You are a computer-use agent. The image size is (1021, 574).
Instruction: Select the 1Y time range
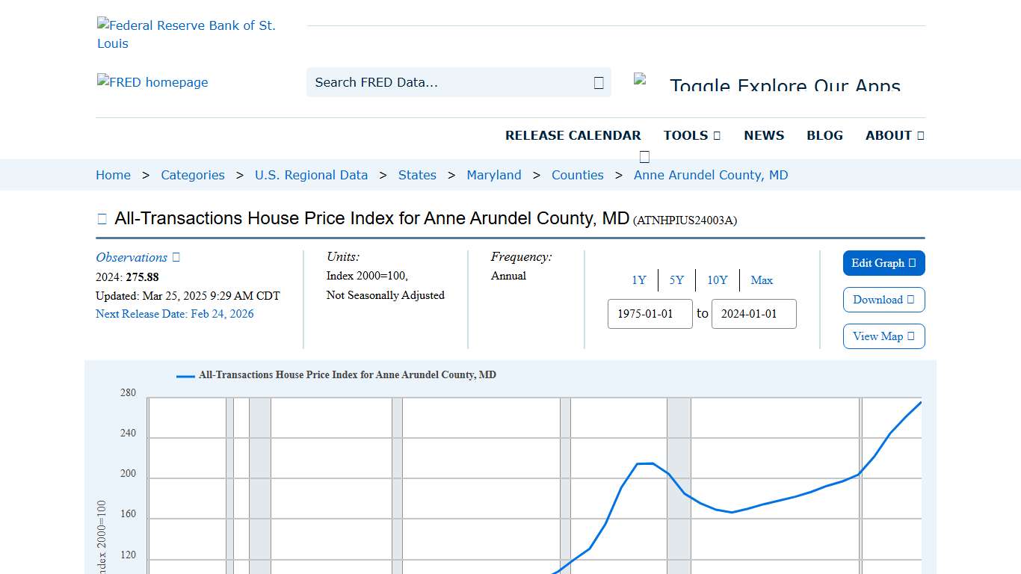point(639,280)
